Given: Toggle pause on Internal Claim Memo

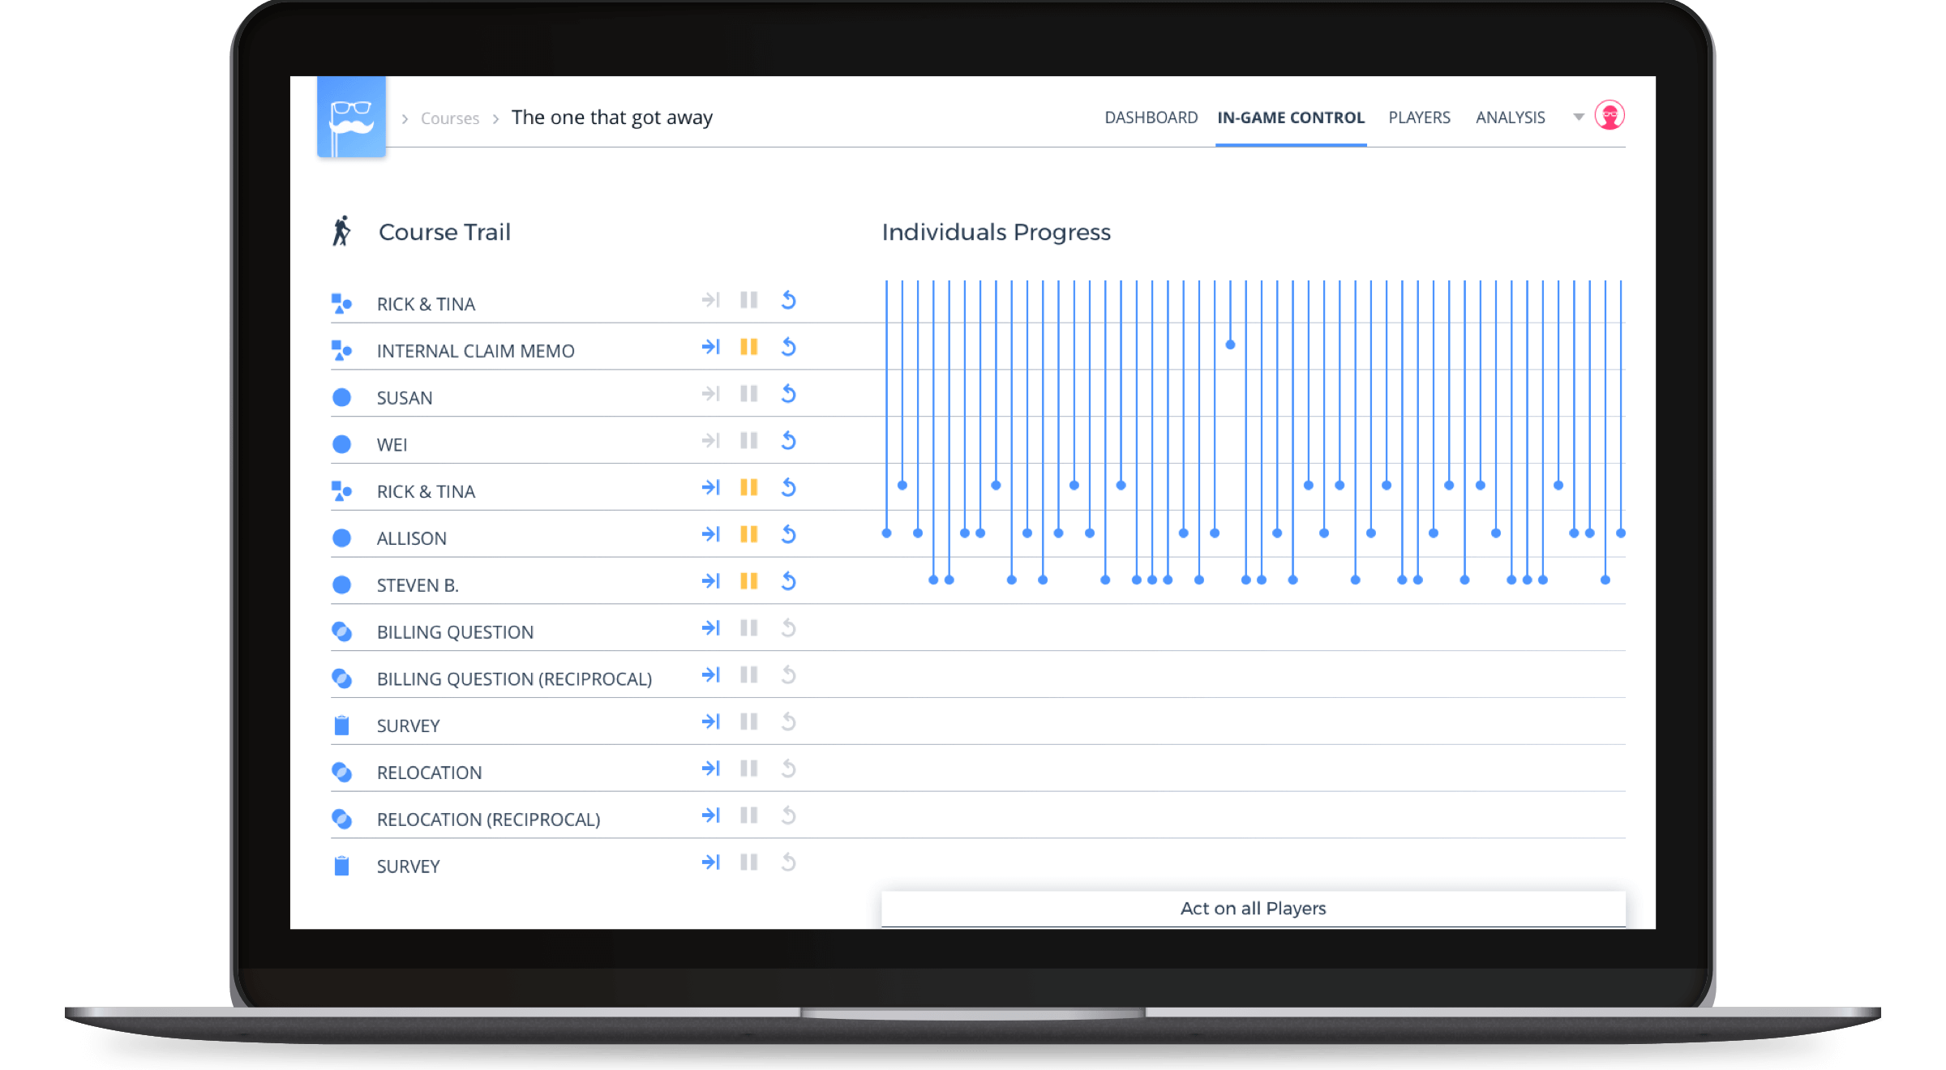Looking at the screenshot, I should pos(748,347).
